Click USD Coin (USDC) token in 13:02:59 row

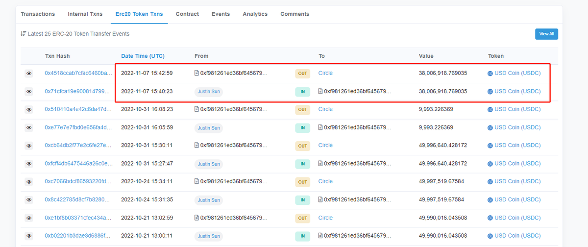[517, 218]
